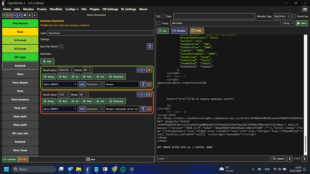The width and height of the screenshot is (310, 174).
Task: Open Telegram from the taskbar
Action: click(70, 169)
